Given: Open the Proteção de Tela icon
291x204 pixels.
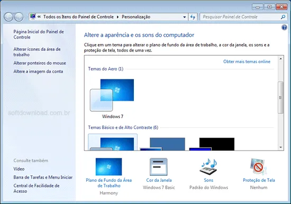Looking at the screenshot, I should click(x=259, y=167).
